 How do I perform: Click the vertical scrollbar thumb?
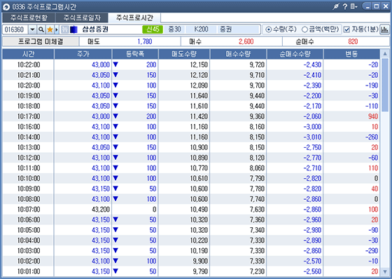pyautogui.click(x=385, y=85)
